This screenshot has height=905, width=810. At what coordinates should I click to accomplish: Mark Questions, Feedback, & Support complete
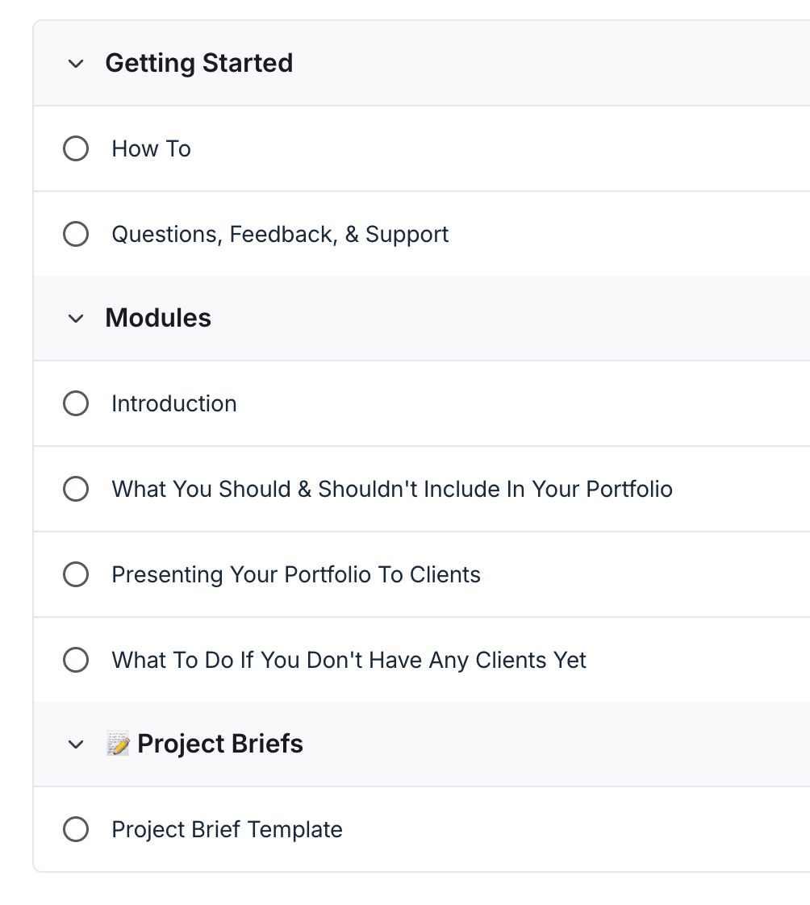pyautogui.click(x=75, y=234)
